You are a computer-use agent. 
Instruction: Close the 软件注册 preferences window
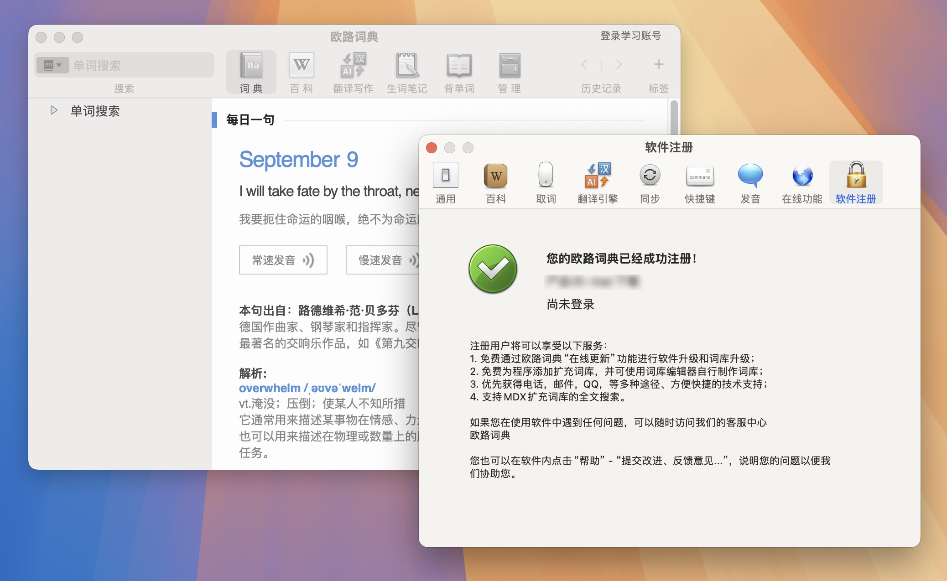[432, 148]
